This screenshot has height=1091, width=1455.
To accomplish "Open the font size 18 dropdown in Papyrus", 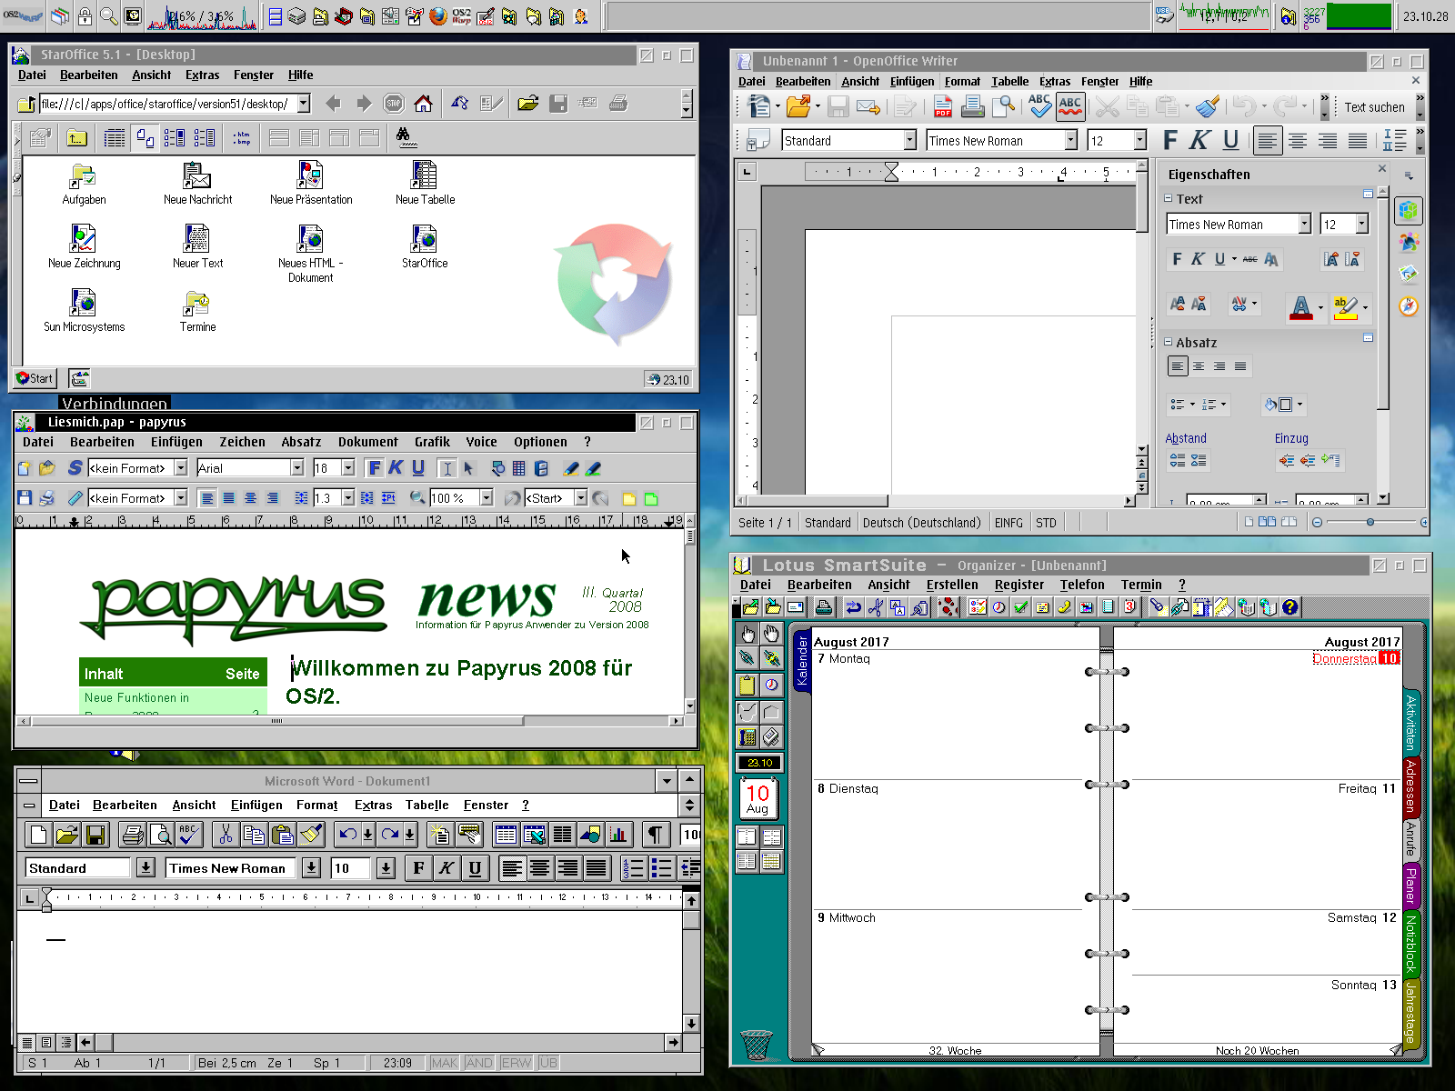I will [347, 467].
